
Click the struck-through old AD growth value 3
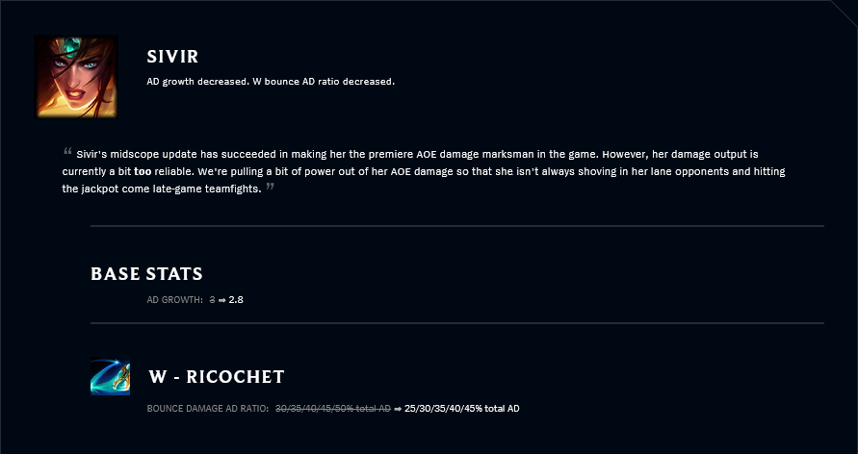(x=212, y=300)
